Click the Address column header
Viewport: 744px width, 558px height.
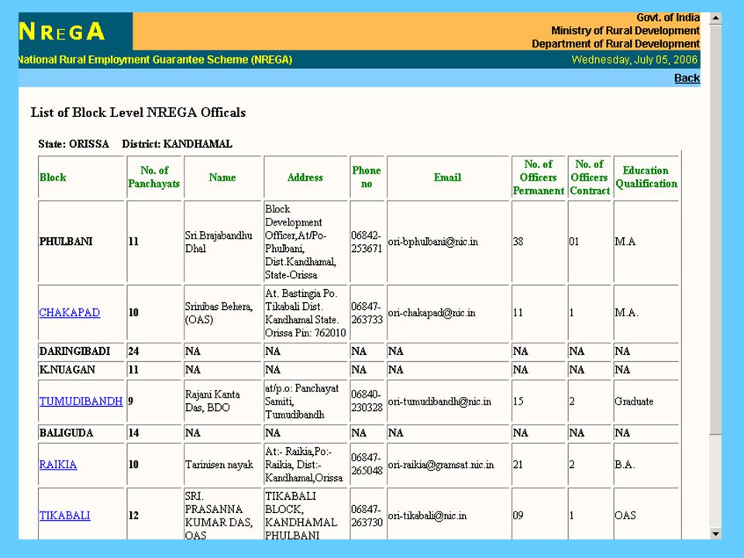(305, 177)
